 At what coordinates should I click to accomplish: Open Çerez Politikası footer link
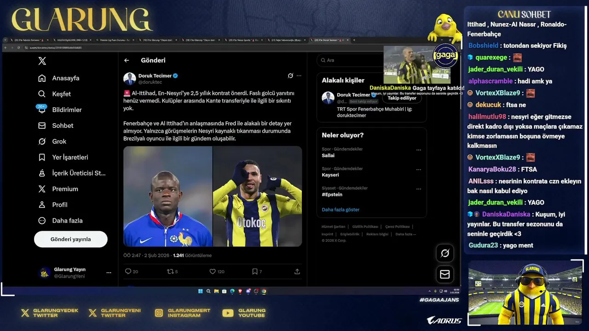pyautogui.click(x=397, y=227)
